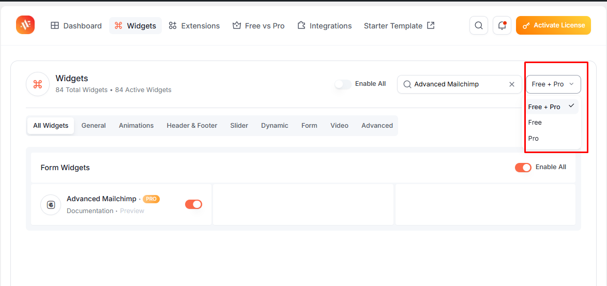Open notifications bell icon
Screen dimensions: 607x286
502,25
